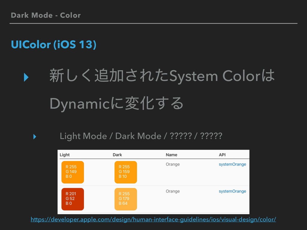This screenshot has width=307, height=230.
Task: Click the Dark column header
Action: (x=117, y=155)
